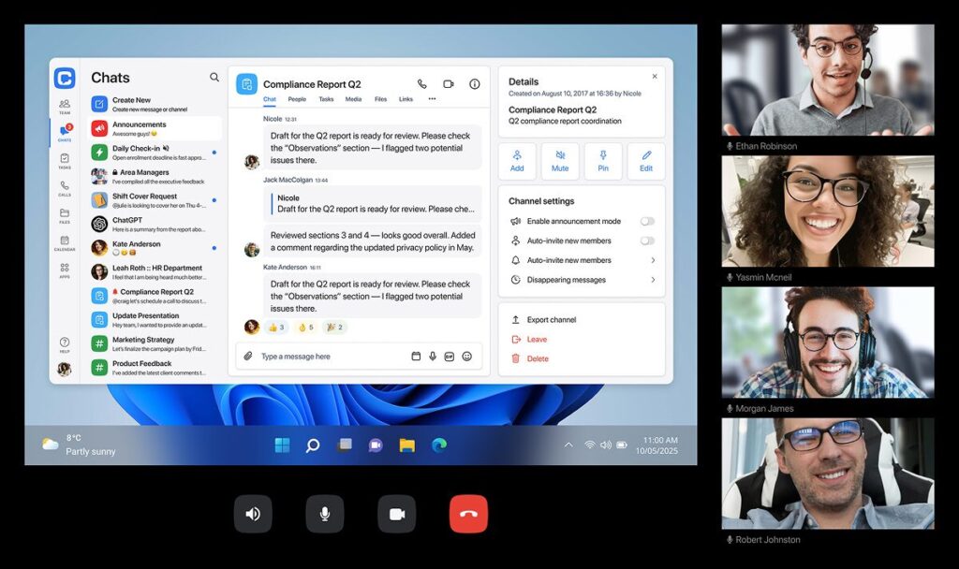Viewport: 959px width, 569px height.
Task: Show hidden icons in the system tray
Action: [x=568, y=445]
